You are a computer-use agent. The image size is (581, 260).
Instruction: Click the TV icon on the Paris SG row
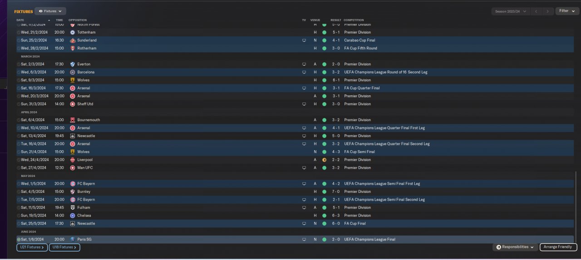coord(304,239)
